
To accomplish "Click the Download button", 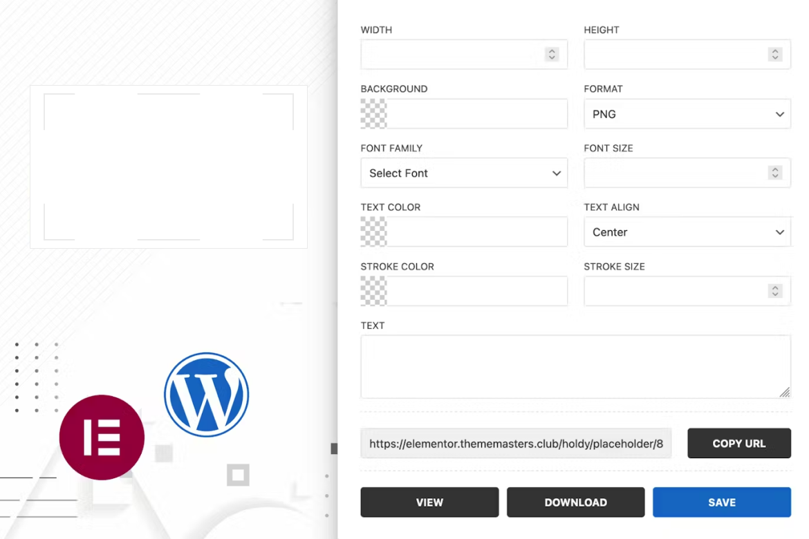I will coord(575,502).
